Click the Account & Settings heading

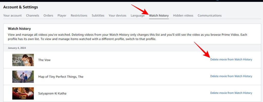pos(21,7)
